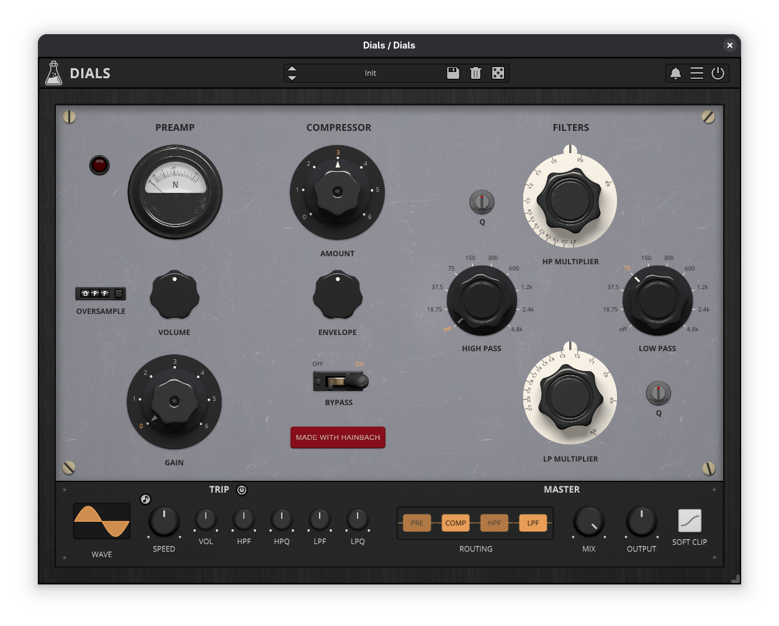Open the Init preset name dropdown
The height and width of the screenshot is (626, 779).
[x=371, y=73]
